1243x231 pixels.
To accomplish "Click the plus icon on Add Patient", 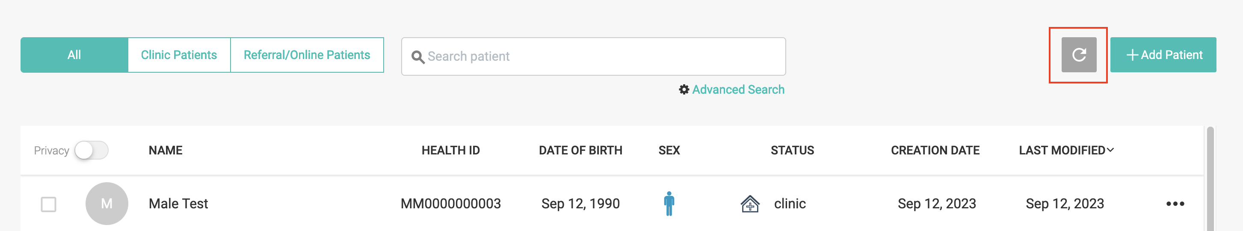I will [1132, 55].
